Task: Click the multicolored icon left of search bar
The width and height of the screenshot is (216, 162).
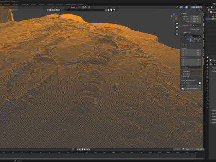Action: [x=48, y=10]
